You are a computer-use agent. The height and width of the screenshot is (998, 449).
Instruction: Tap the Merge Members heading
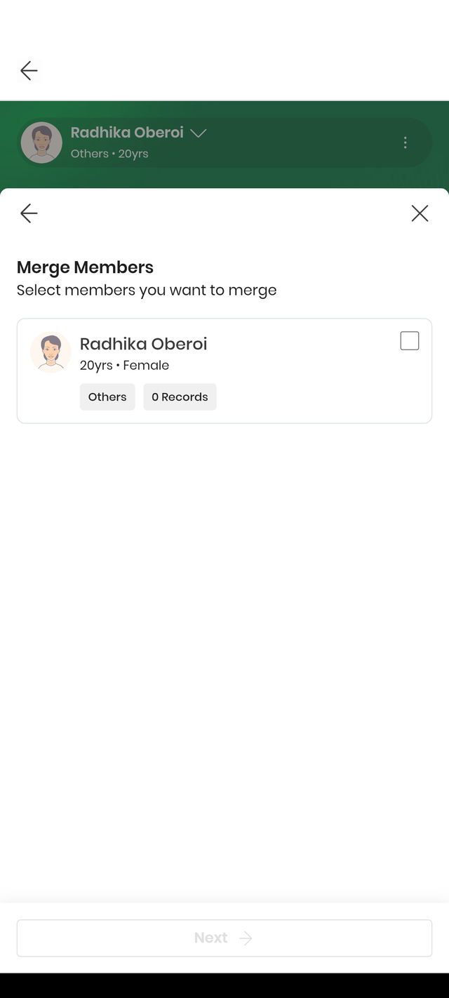(x=85, y=267)
